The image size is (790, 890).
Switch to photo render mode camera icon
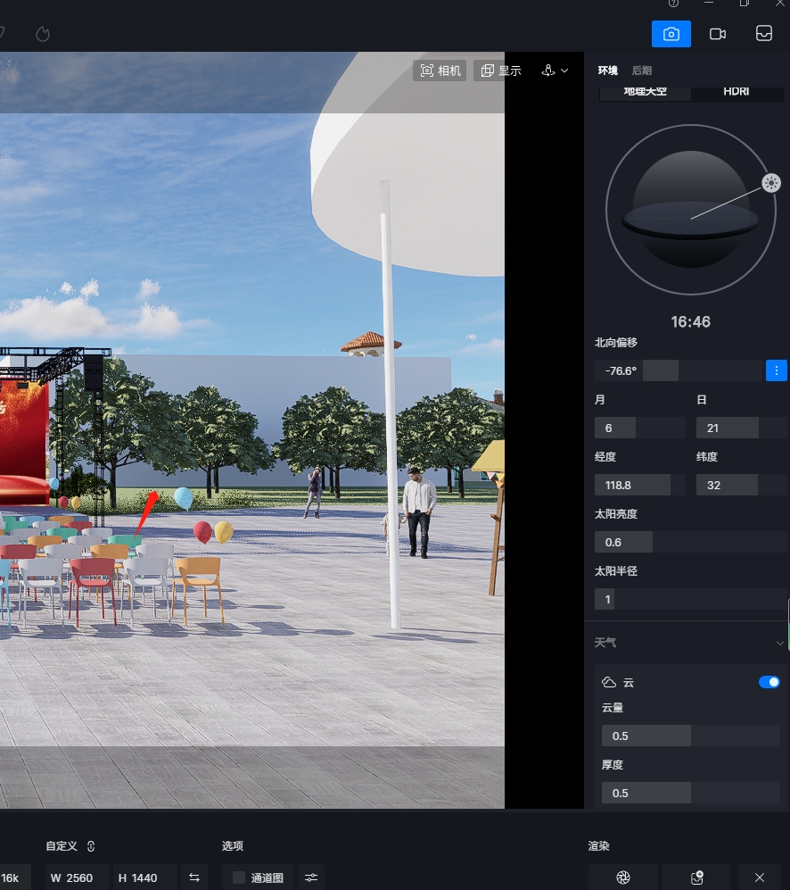671,34
